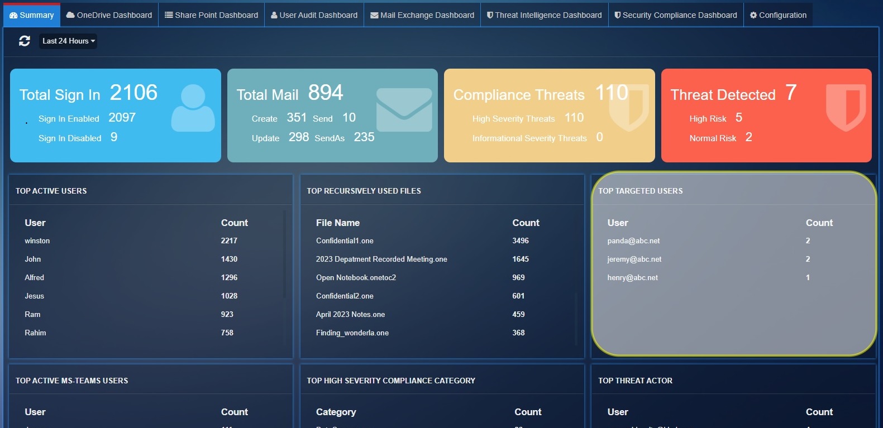The image size is (883, 428).
Task: Click the refresh icon
Action: pyautogui.click(x=25, y=41)
